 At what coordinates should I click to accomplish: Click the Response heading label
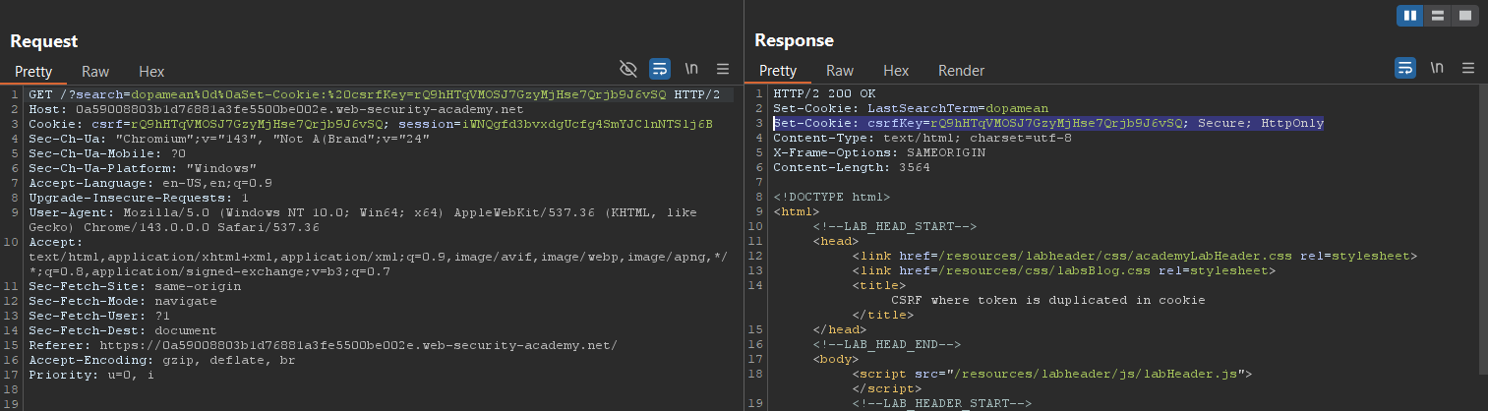tap(794, 40)
